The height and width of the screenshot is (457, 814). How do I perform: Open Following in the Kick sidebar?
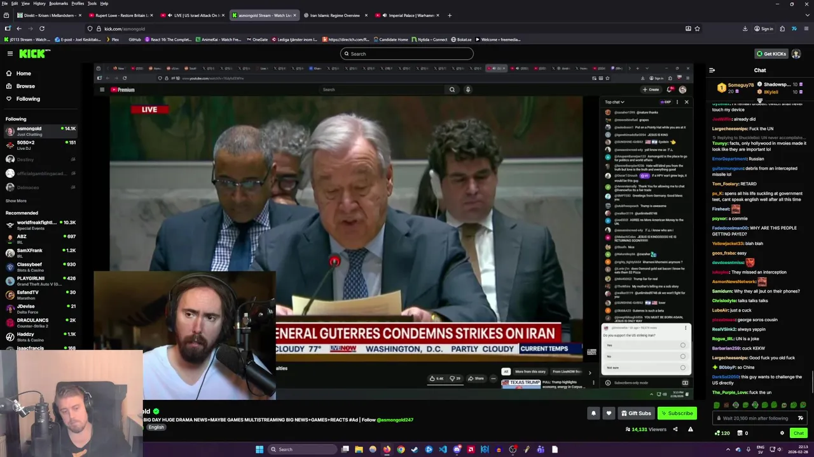point(28,99)
